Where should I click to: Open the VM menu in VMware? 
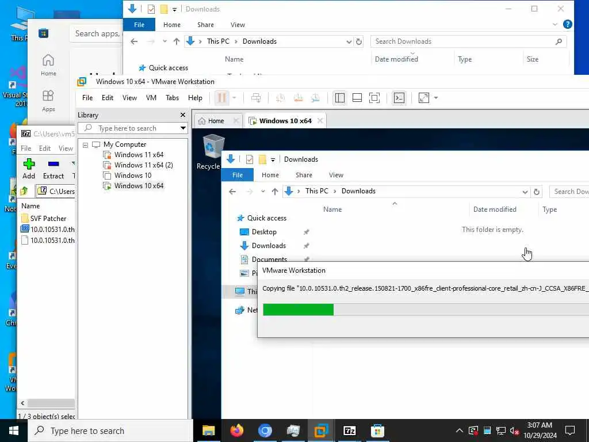pos(151,98)
